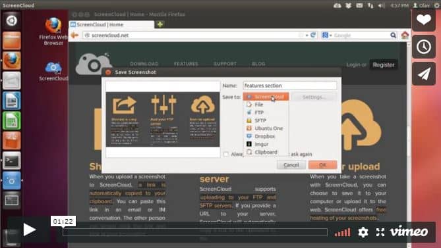
Task: Open BLOG in site navigation
Action: [x=258, y=64]
